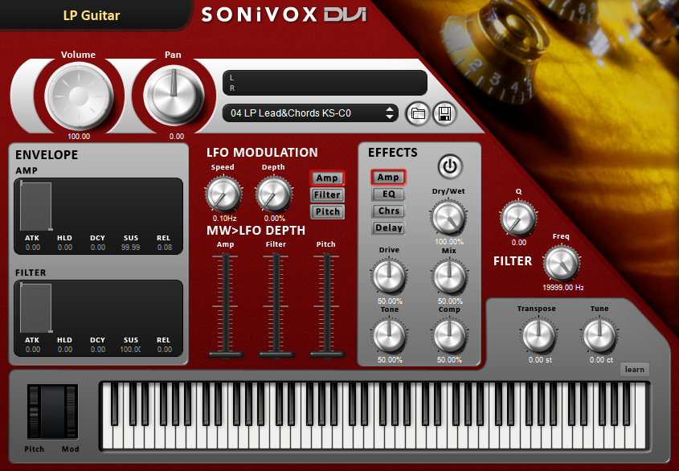Click the AMP envelope DCY value

coord(98,248)
